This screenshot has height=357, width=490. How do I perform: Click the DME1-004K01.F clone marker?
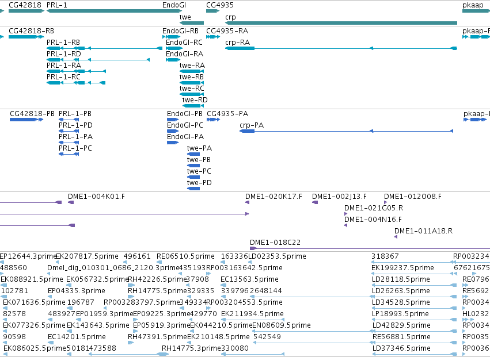click(x=71, y=202)
